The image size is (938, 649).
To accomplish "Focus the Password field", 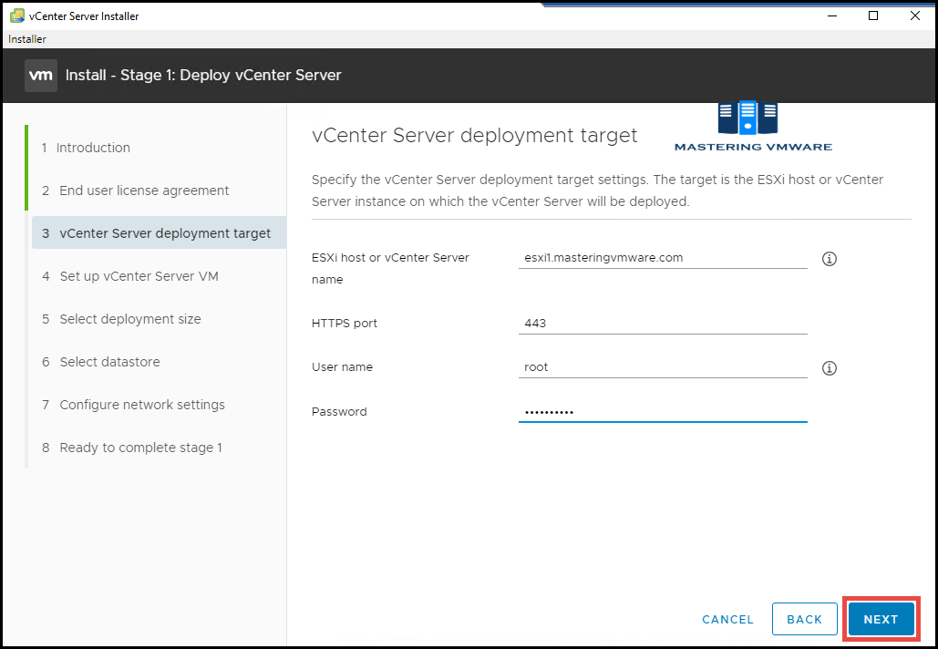I will [663, 411].
